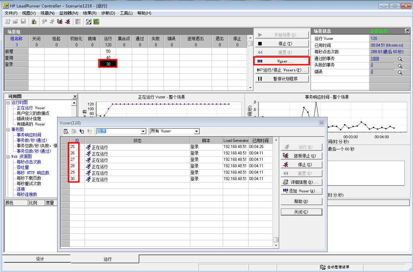Open the Load Generators toolbar icon
The height and width of the screenshot is (272, 413).
[34, 22]
